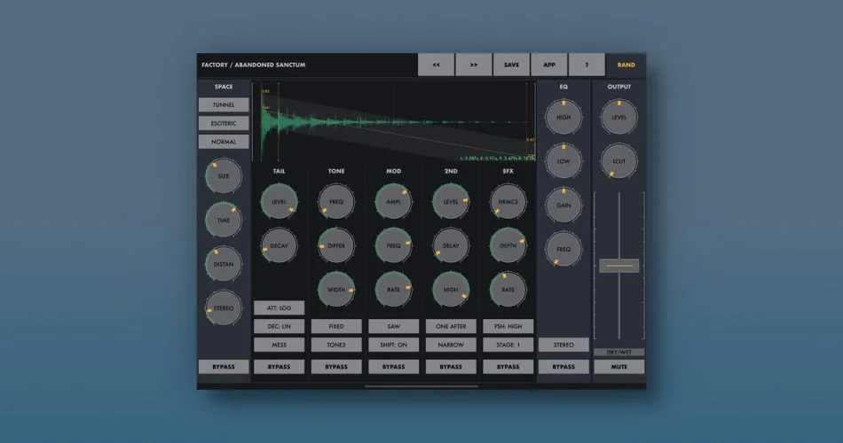Change the ONE AFTER selector
This screenshot has height=443, width=843.
(x=451, y=326)
